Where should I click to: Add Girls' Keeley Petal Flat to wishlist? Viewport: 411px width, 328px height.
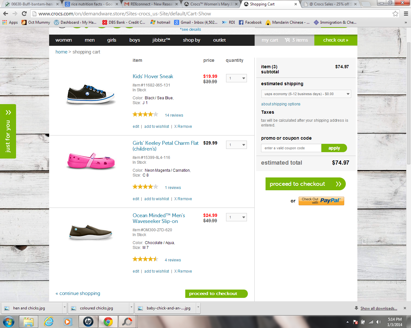[157, 199]
